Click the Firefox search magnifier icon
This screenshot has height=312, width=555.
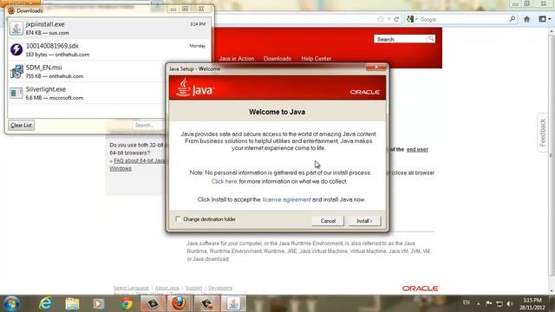[x=513, y=19]
